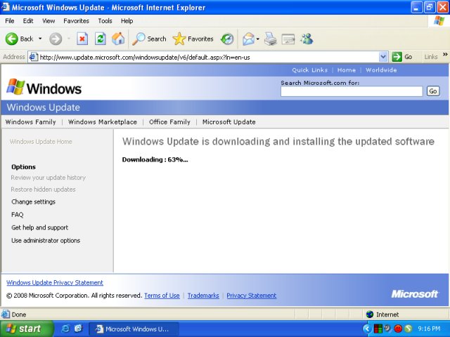Select Restore hidden updates
This screenshot has width=450, height=337.
point(43,190)
